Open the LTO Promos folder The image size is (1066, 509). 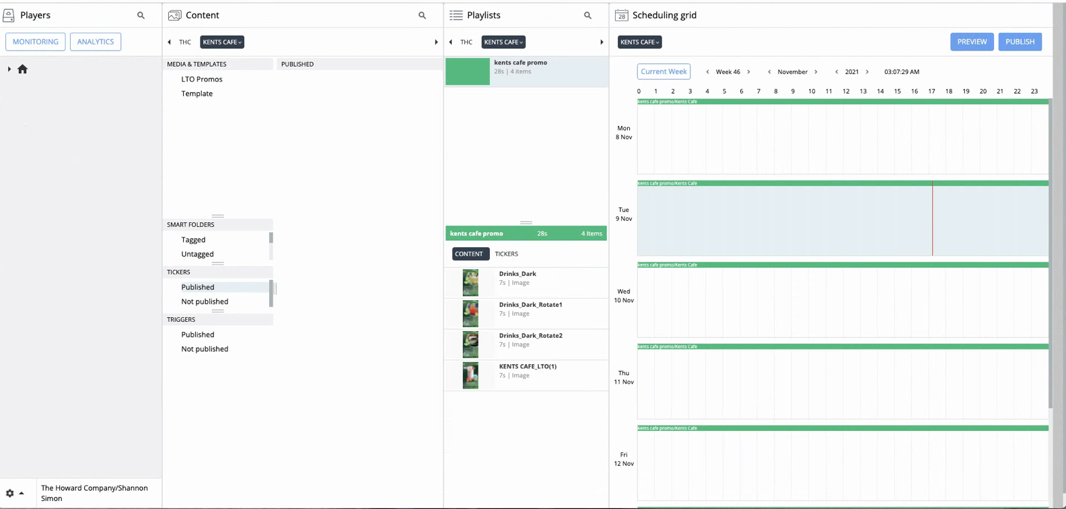pyautogui.click(x=202, y=79)
